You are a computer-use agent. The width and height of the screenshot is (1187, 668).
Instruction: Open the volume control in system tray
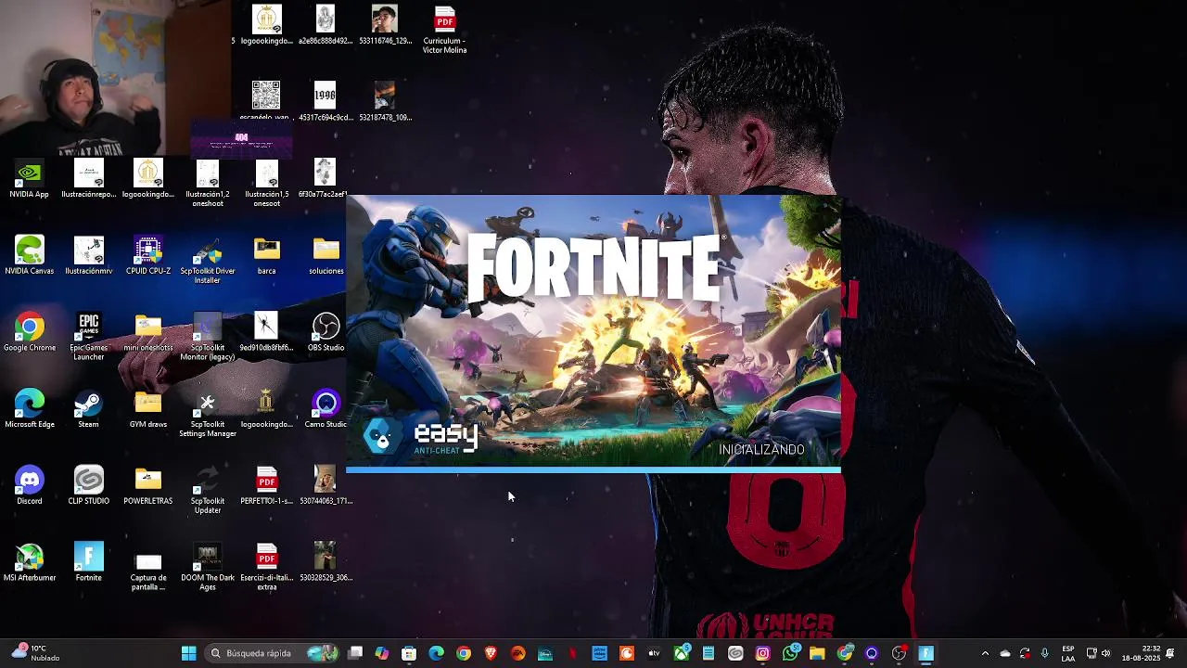1105,653
